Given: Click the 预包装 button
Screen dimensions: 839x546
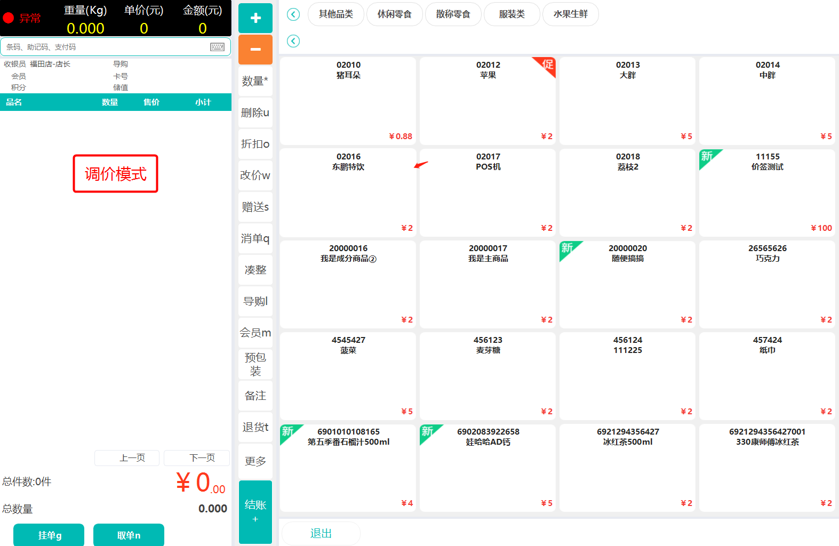Looking at the screenshot, I should click(x=255, y=364).
